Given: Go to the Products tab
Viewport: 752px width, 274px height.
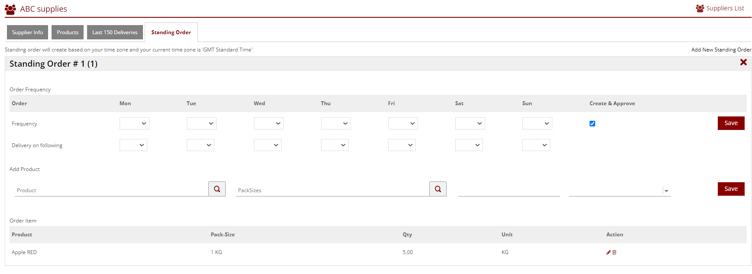Looking at the screenshot, I should [x=68, y=32].
